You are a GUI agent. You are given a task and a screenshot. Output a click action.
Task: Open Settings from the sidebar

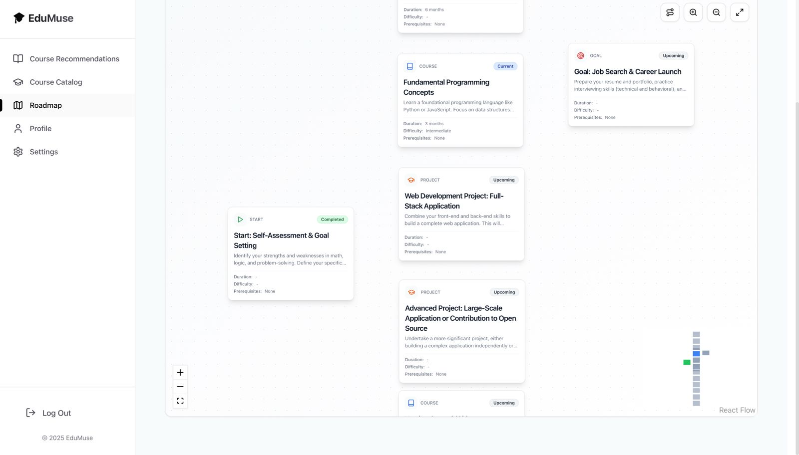67,152
